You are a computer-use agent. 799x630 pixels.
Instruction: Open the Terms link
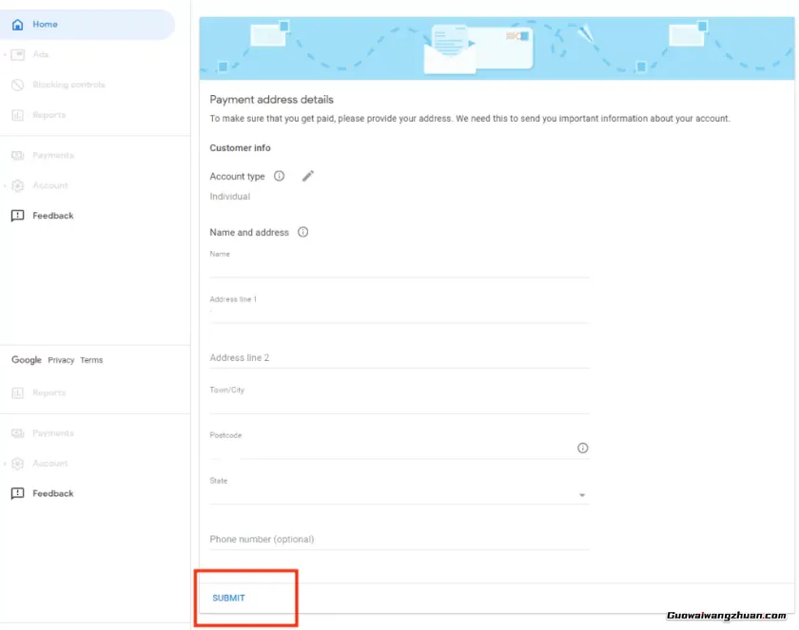[91, 360]
